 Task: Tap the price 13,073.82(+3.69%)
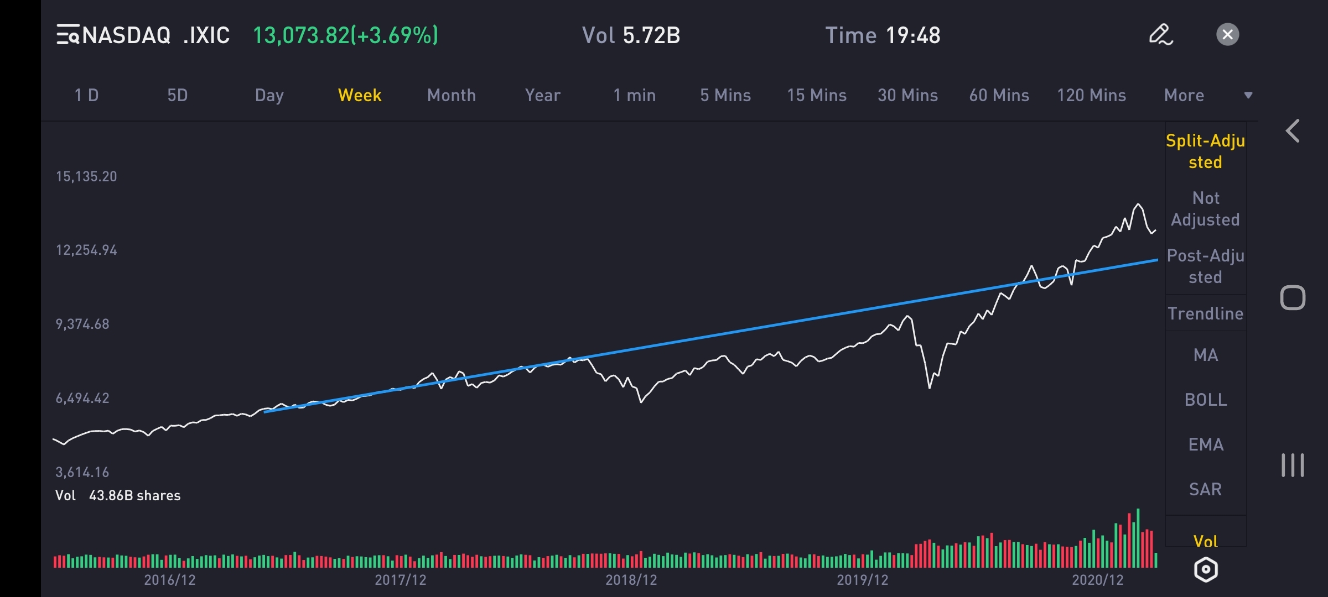[345, 35]
